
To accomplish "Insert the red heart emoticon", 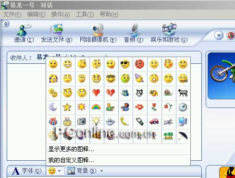I will 96,93.
